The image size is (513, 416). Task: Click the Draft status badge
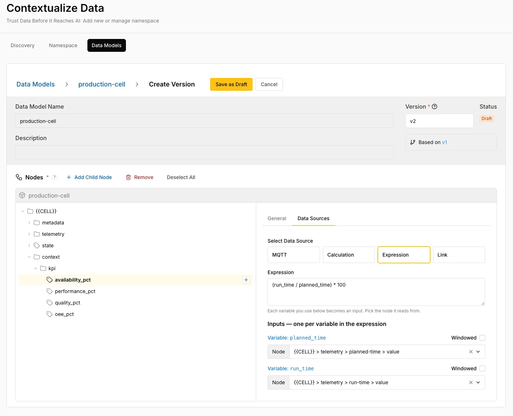tap(487, 119)
